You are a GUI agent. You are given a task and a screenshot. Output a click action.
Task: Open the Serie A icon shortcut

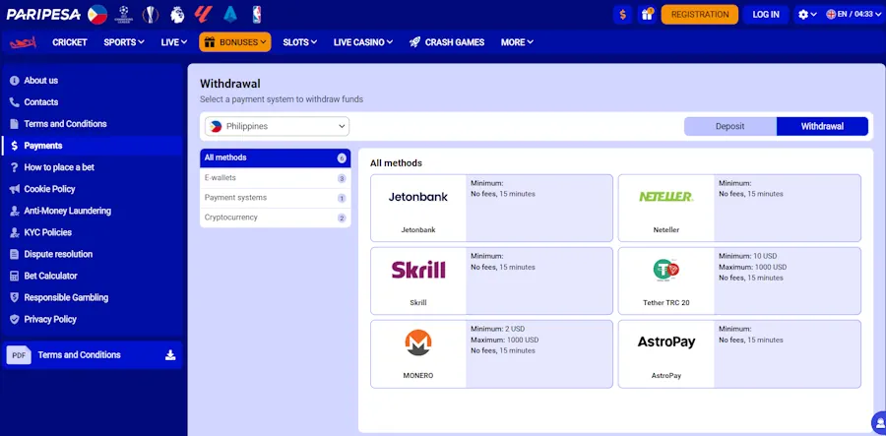click(x=230, y=14)
